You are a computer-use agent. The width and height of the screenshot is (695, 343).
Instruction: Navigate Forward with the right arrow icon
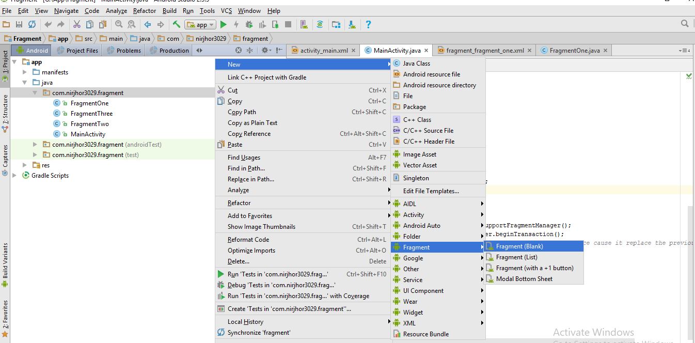click(x=161, y=24)
